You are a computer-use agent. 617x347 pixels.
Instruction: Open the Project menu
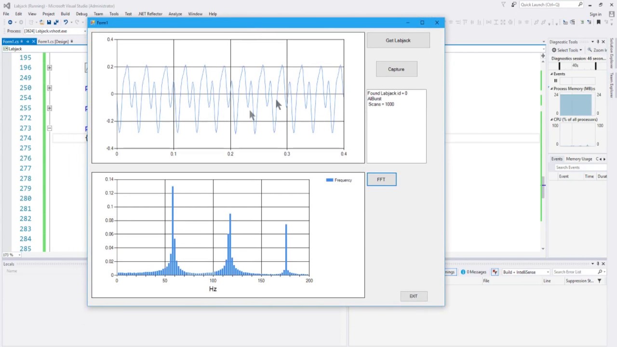48,14
